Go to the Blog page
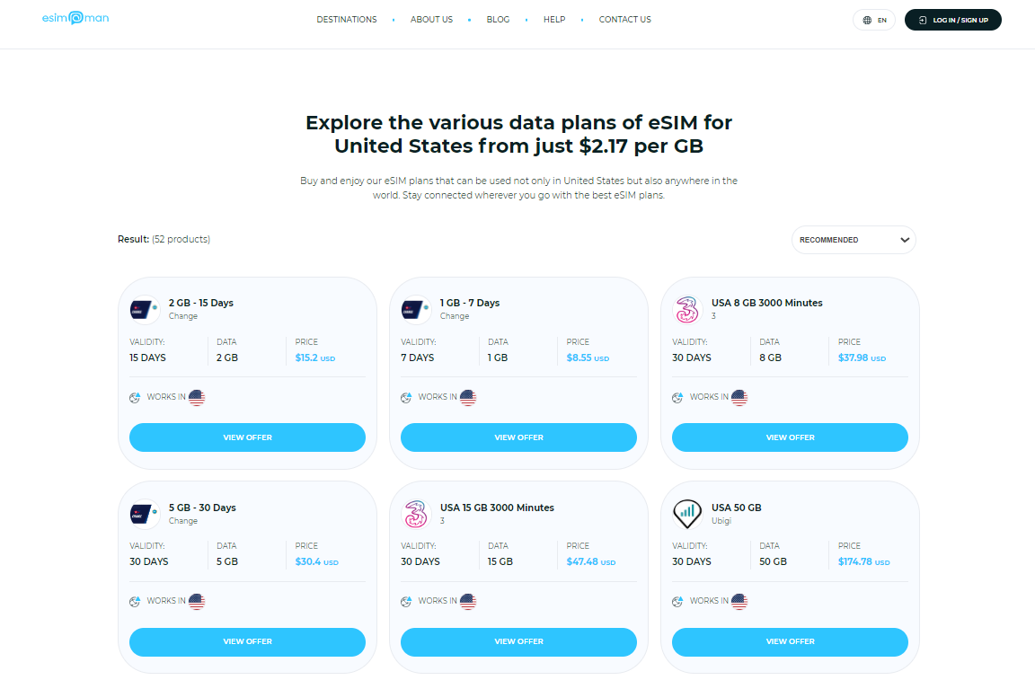The image size is (1035, 680). [498, 20]
